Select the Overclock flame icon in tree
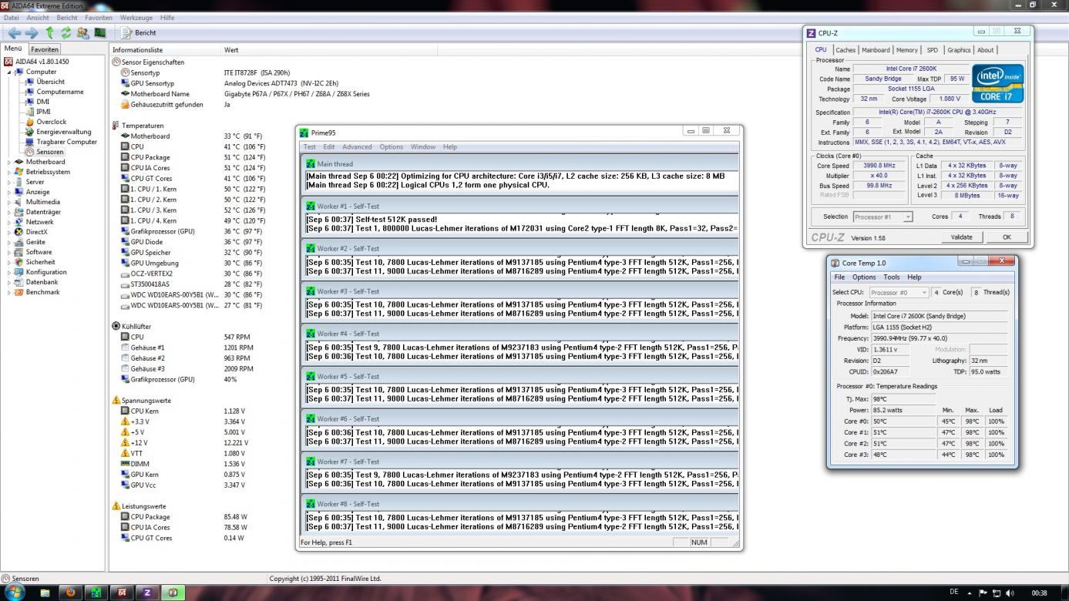The image size is (1069, 601). pos(30,122)
